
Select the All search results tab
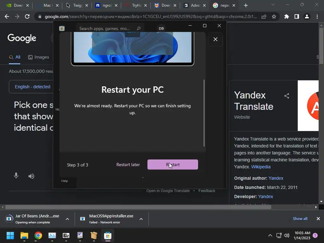(15, 57)
